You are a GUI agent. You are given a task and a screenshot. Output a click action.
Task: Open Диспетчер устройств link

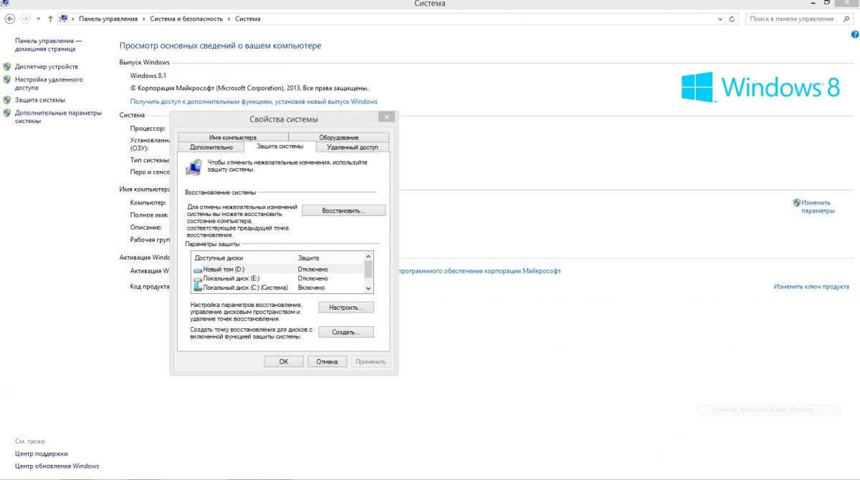[x=47, y=67]
